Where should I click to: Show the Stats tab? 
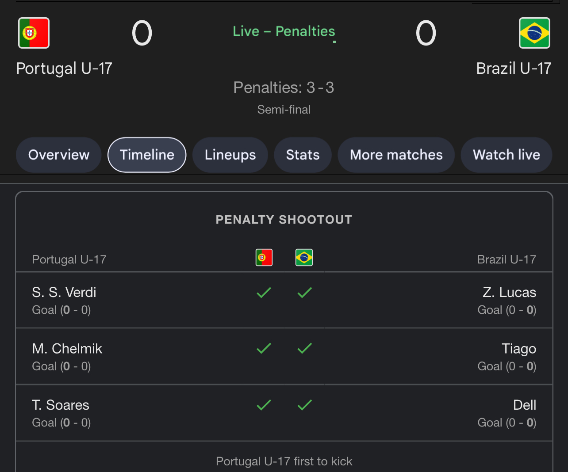click(303, 155)
